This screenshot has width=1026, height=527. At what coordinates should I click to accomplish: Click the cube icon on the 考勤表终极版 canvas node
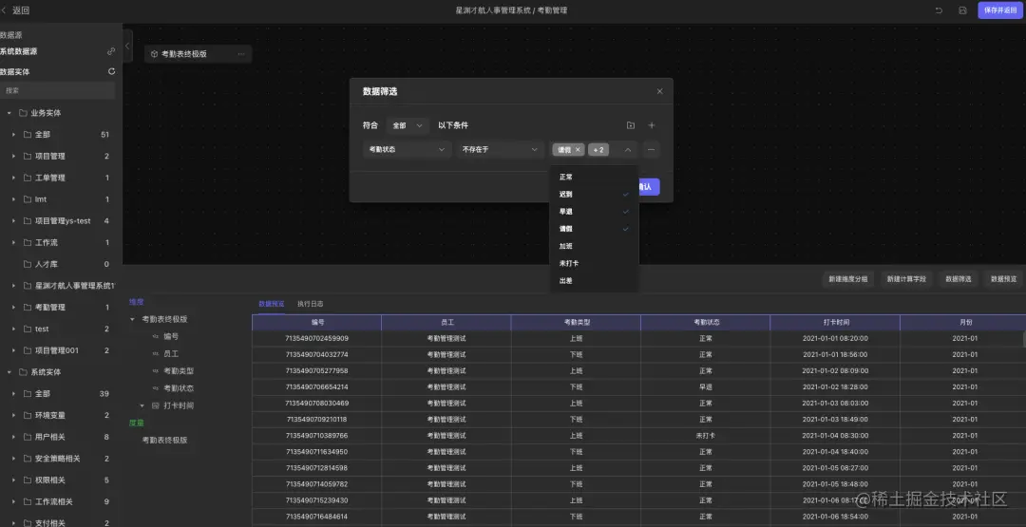pyautogui.click(x=155, y=54)
